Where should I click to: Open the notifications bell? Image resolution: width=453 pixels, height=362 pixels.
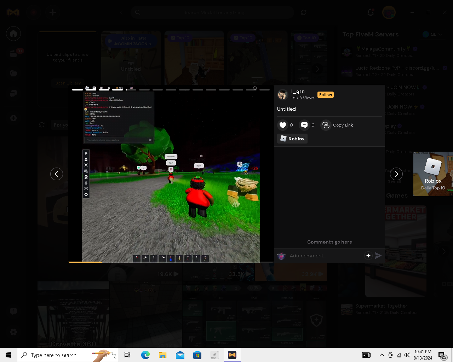pos(371,12)
